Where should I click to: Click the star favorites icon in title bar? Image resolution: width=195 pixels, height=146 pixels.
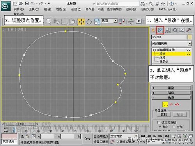pos(163,4)
